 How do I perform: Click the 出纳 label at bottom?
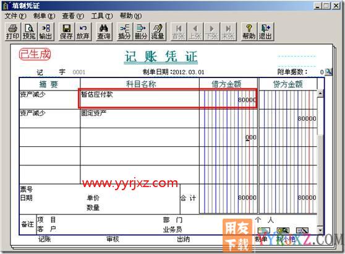pos(183,239)
